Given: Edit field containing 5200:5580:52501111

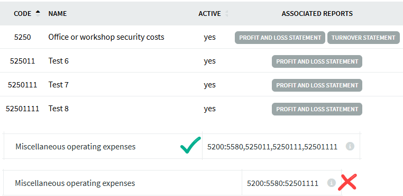Looking at the screenshot, I should [291, 183].
